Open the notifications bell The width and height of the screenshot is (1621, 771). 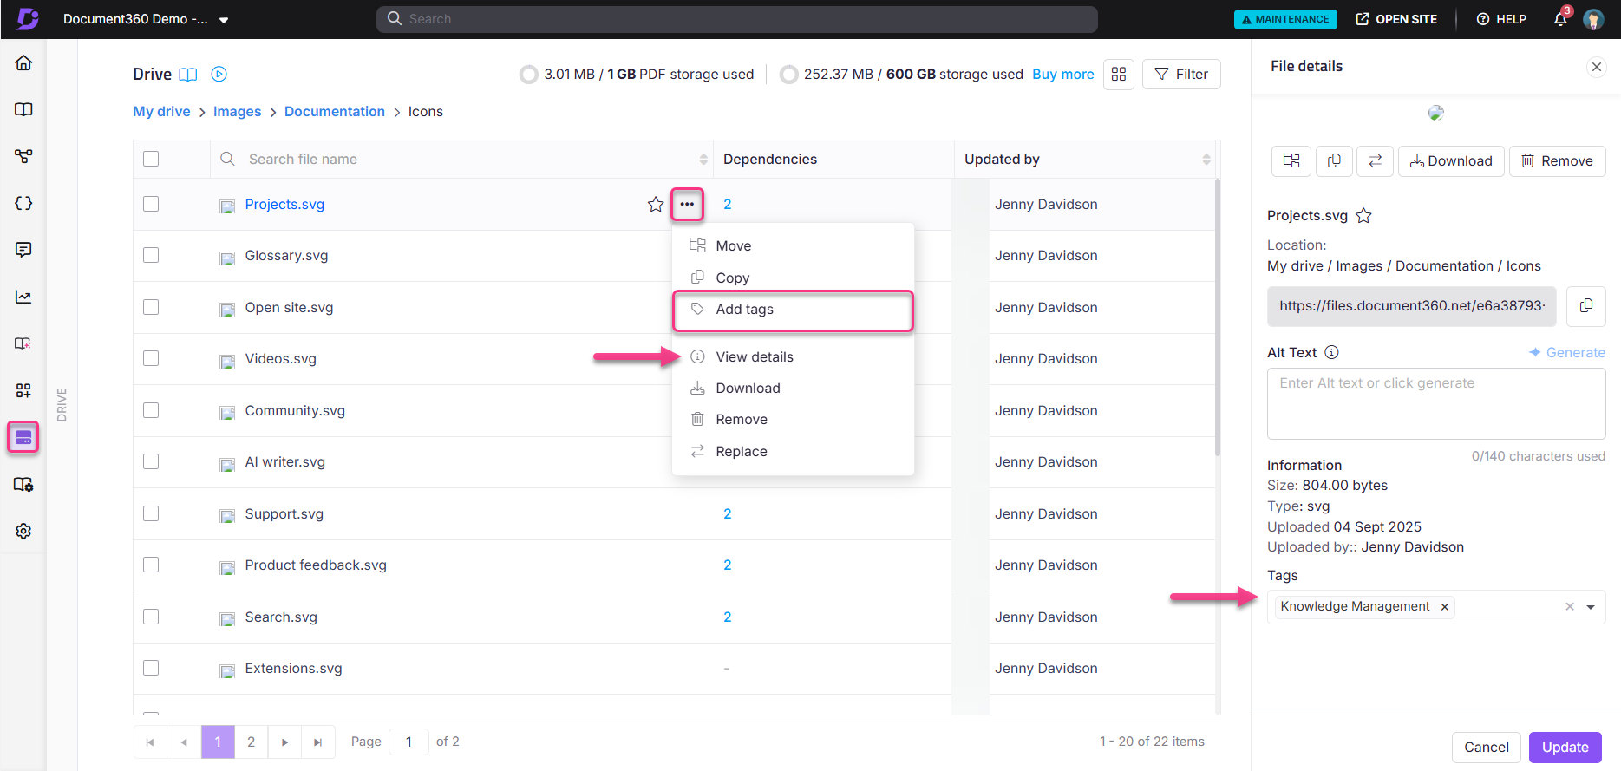click(1560, 18)
